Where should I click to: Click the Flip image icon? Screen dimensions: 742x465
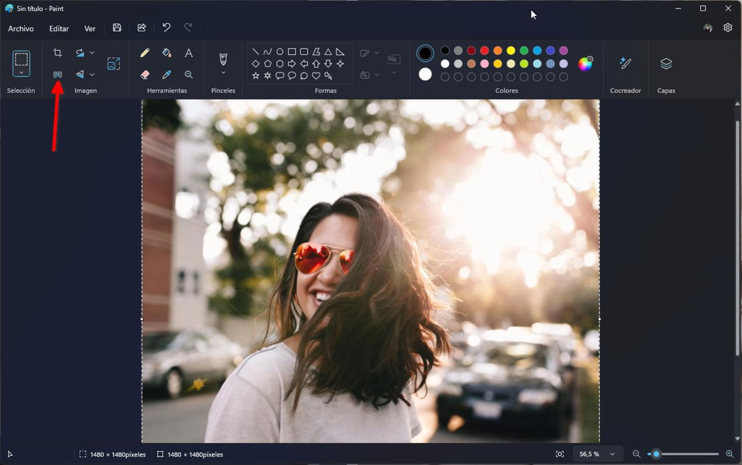pyautogui.click(x=80, y=75)
